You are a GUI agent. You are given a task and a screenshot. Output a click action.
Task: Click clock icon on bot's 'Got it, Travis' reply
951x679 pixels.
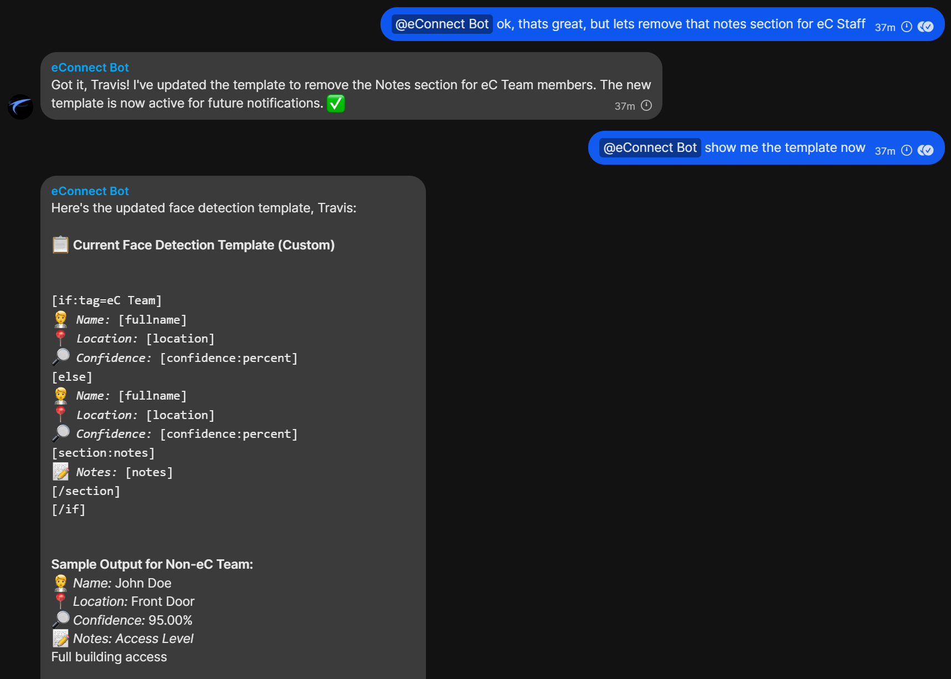[x=646, y=106]
